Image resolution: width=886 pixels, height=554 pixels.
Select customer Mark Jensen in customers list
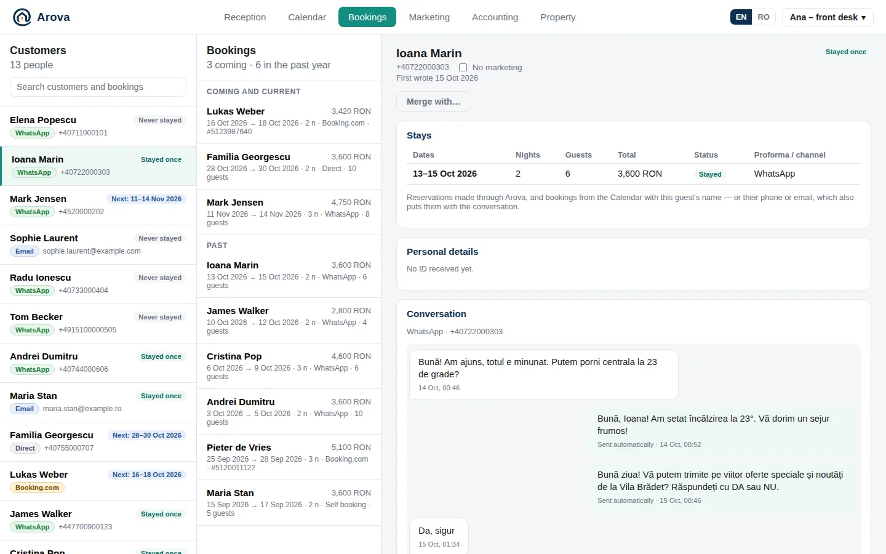pos(98,205)
